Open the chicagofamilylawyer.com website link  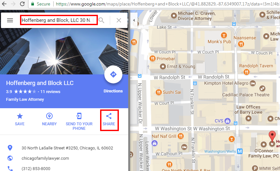pyautogui.click(x=45, y=158)
